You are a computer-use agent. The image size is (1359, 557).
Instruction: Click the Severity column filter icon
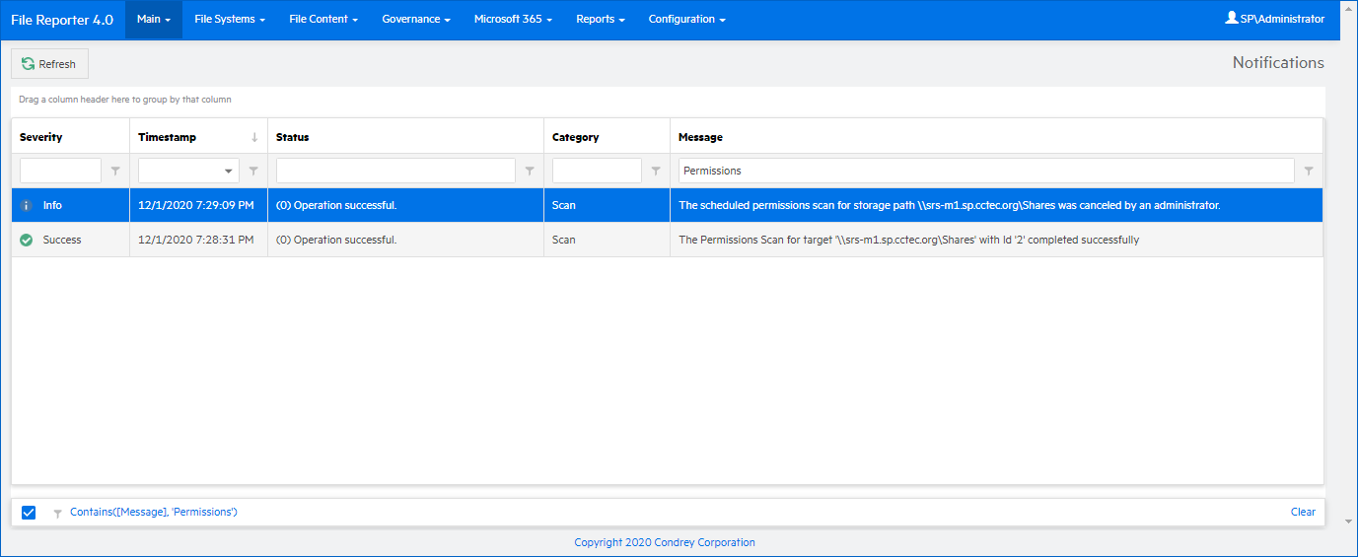tap(115, 172)
